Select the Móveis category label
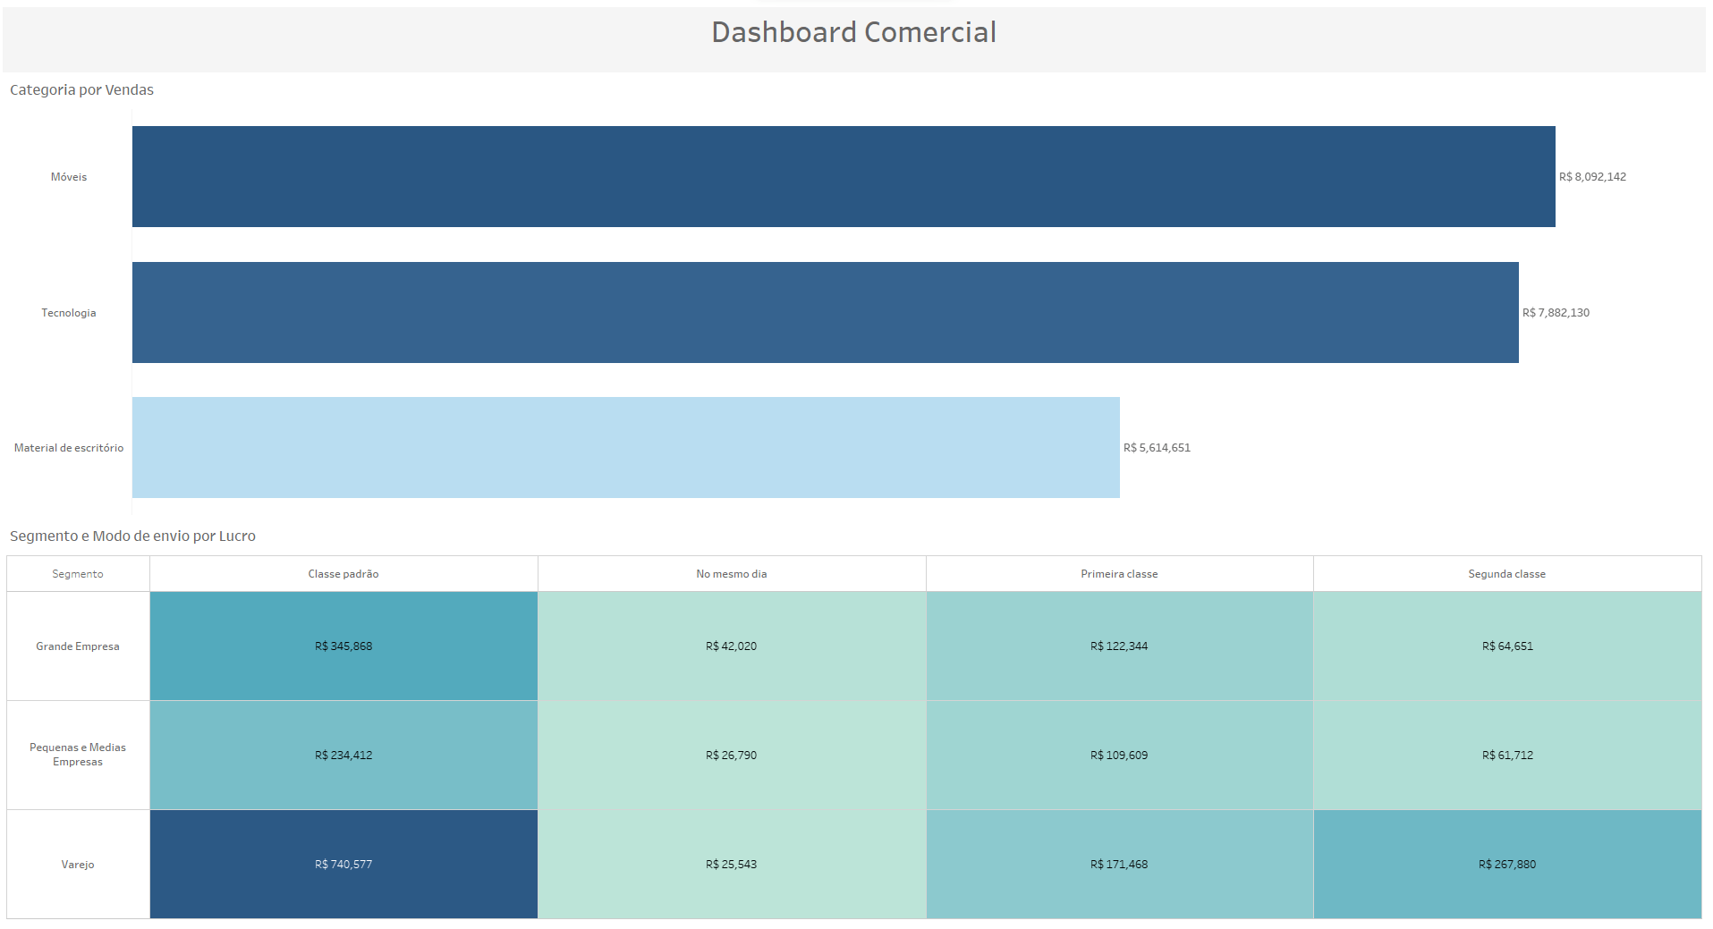1713x929 pixels. click(x=69, y=177)
